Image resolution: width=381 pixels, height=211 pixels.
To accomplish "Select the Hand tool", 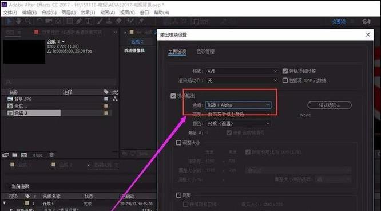I will point(18,21).
